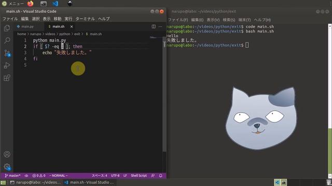The image size is (332, 186).
Task: Click the terminal tray icon in bottom panel
Action: point(284,182)
